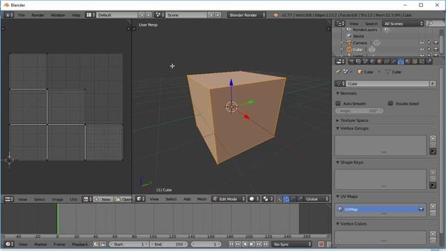Open the Particles properties tab icon
The image size is (446, 251).
pos(422,61)
